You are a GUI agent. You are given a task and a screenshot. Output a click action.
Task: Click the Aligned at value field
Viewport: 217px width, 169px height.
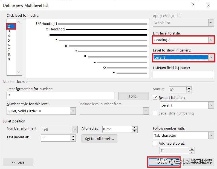pyautogui.click(x=117, y=129)
